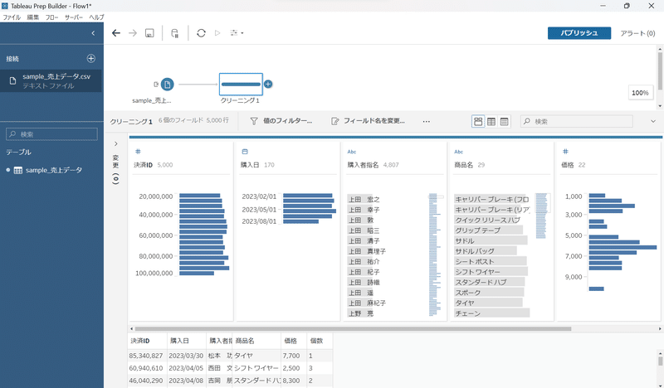Viewport: 664px width, 388px height.
Task: Select スタンダードハブ product value
Action: 489,282
